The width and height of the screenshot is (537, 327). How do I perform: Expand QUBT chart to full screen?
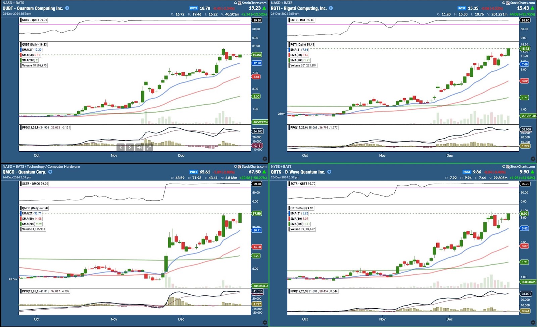[x=148, y=147]
